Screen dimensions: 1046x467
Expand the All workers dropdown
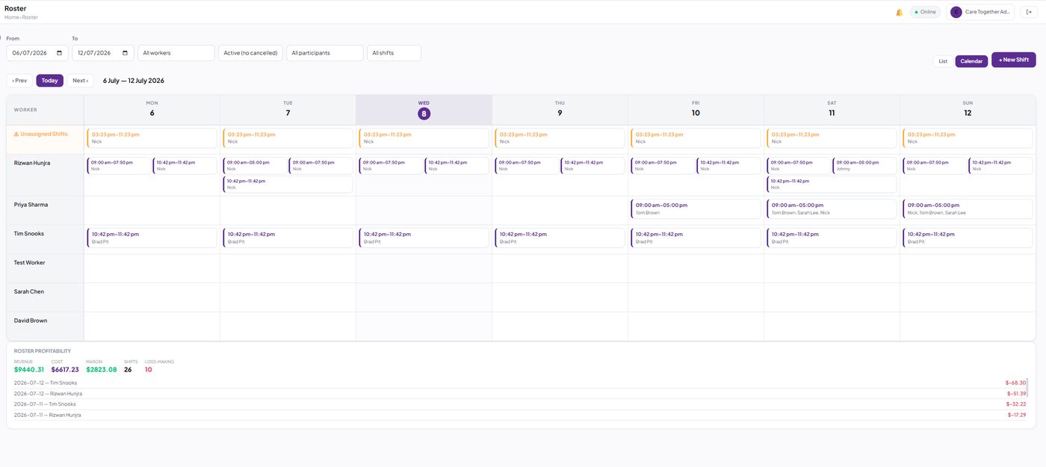click(176, 53)
